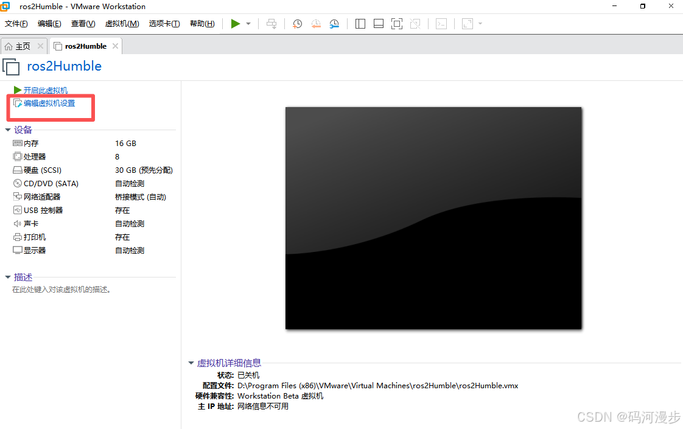Click the description text field
683x429 pixels.
coord(61,290)
